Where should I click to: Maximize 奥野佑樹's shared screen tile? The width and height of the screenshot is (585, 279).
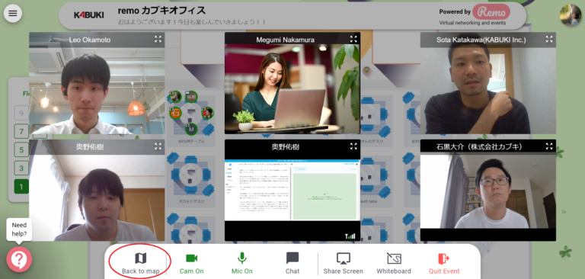point(353,146)
